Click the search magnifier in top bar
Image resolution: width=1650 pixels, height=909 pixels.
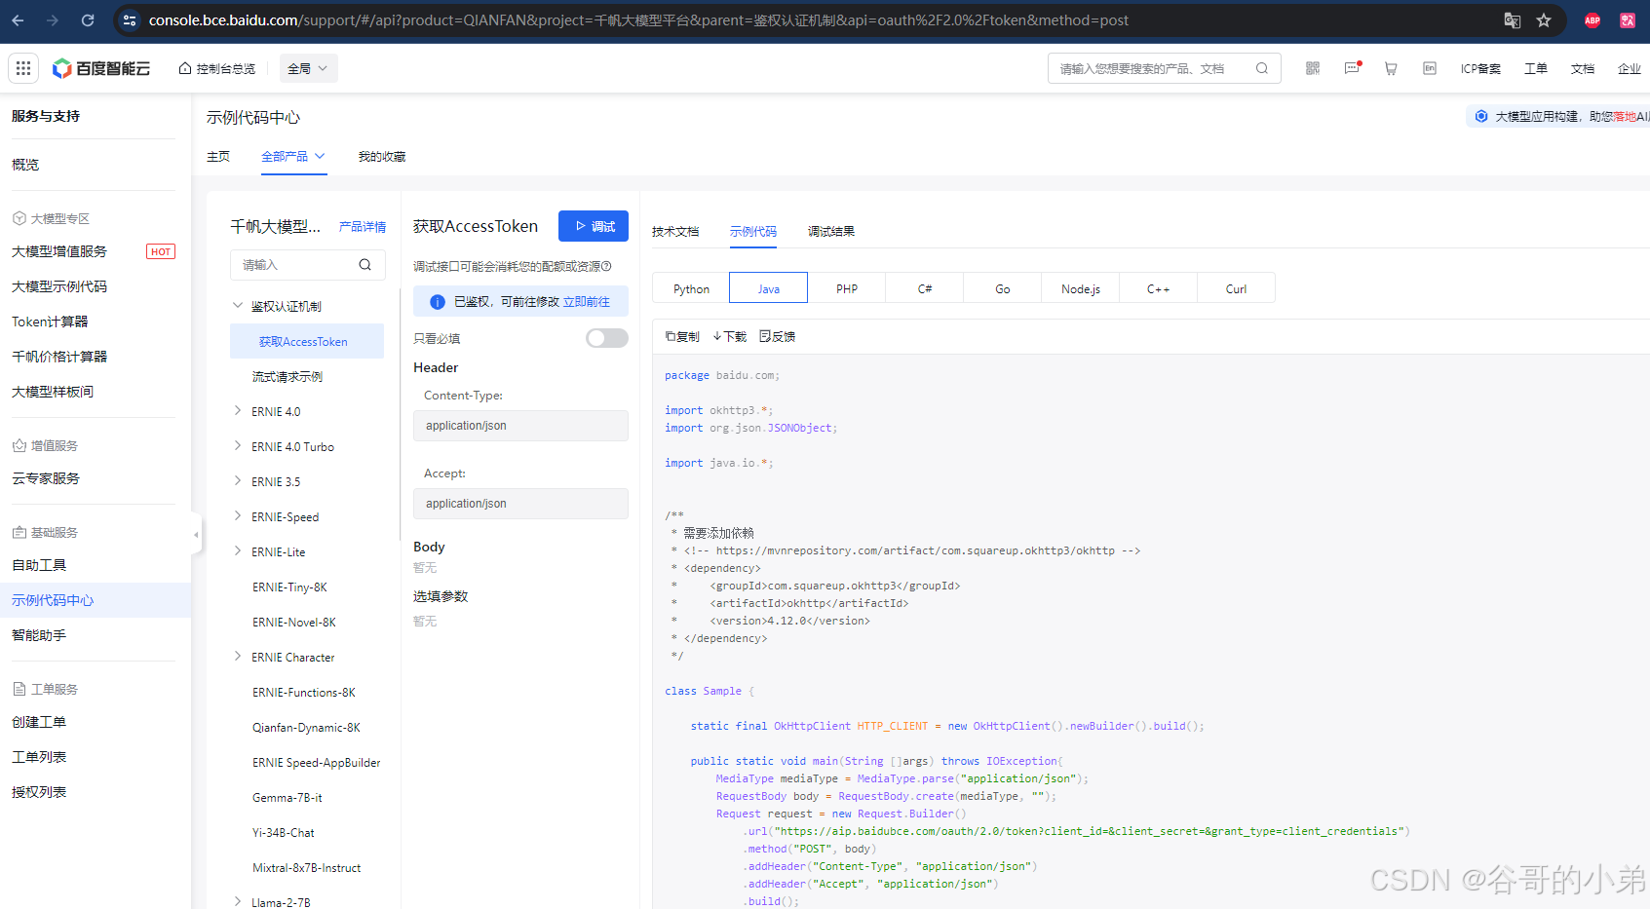pos(1262,68)
